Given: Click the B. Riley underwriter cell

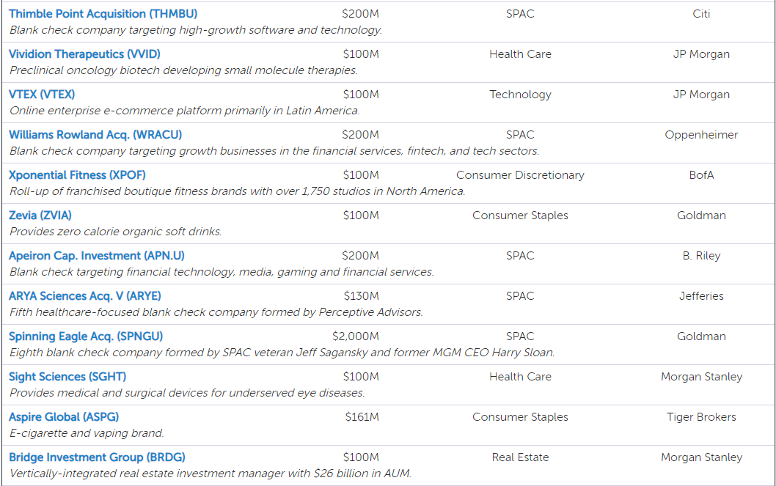Looking at the screenshot, I should [x=701, y=256].
